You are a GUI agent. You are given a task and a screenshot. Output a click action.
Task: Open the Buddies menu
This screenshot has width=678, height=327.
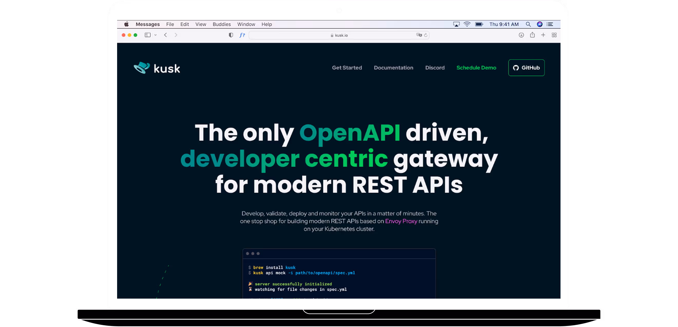[x=222, y=24]
